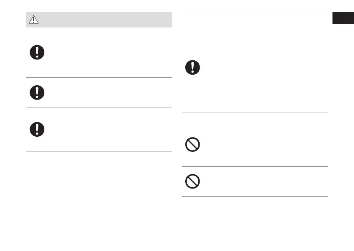Click the line below the third left exclamation icon
The height and width of the screenshot is (251, 354).
pyautogui.click(x=99, y=151)
